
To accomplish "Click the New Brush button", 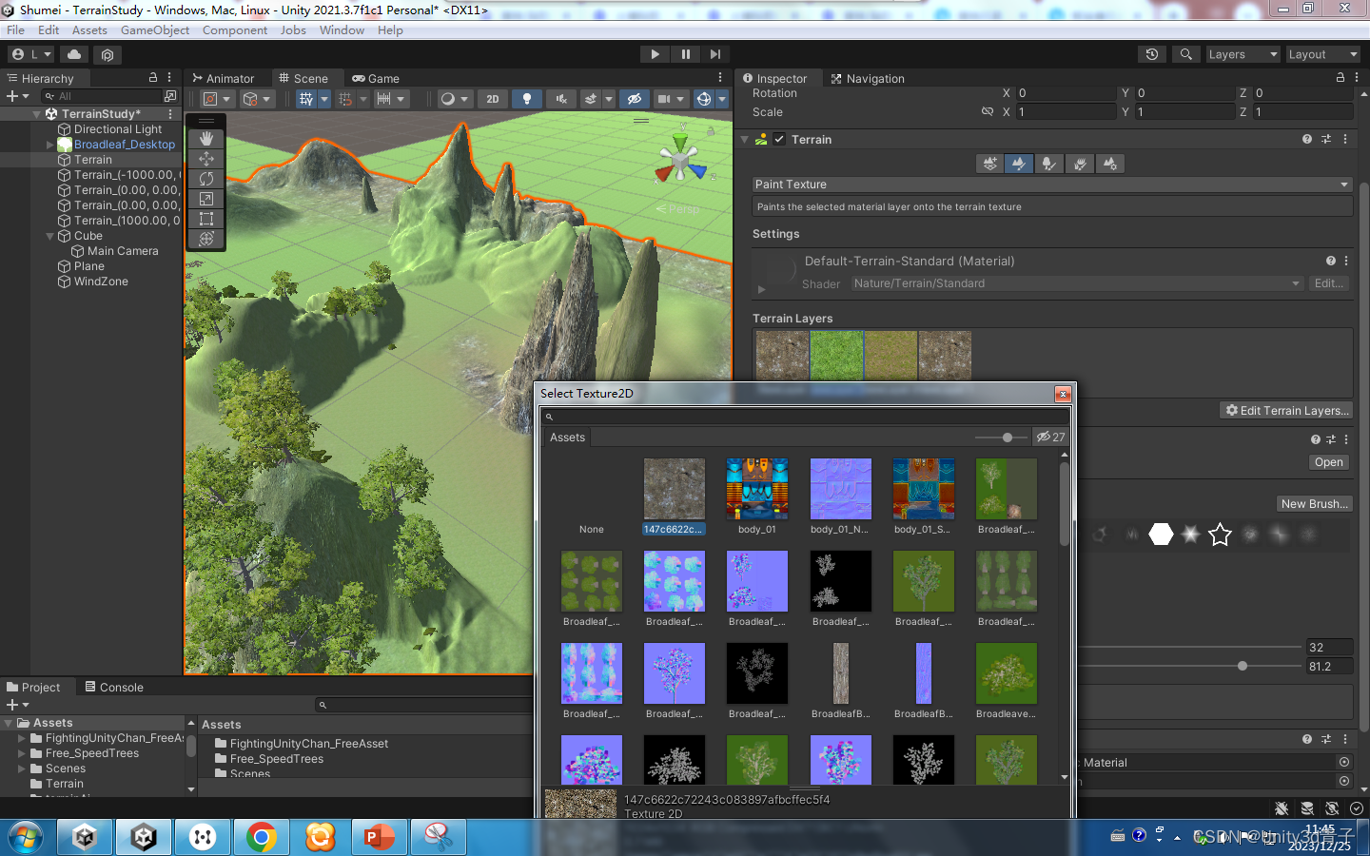I will [x=1314, y=504].
